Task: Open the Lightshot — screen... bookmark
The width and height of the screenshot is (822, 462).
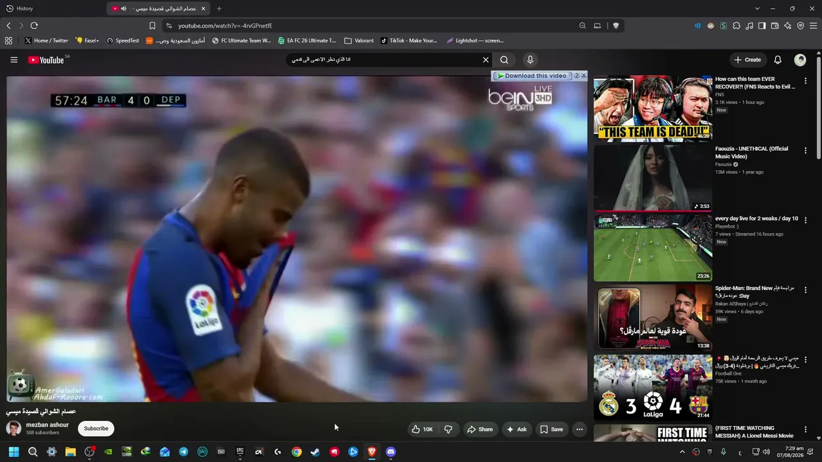Action: [x=475, y=40]
